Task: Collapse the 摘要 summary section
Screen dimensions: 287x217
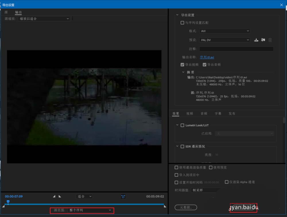Action: pyautogui.click(x=183, y=72)
